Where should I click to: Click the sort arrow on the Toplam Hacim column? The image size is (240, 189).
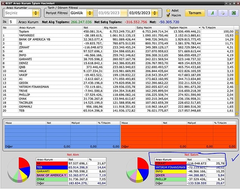tap(200, 28)
